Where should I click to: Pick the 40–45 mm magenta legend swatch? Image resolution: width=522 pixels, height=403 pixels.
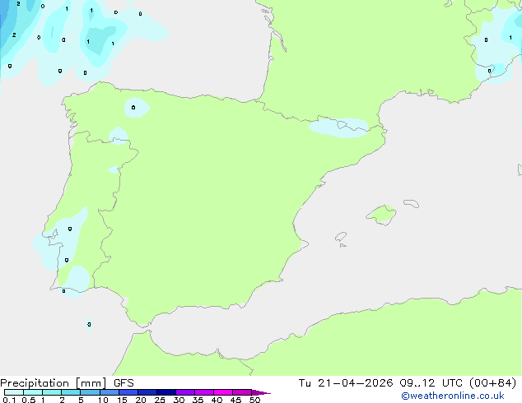[223, 392]
